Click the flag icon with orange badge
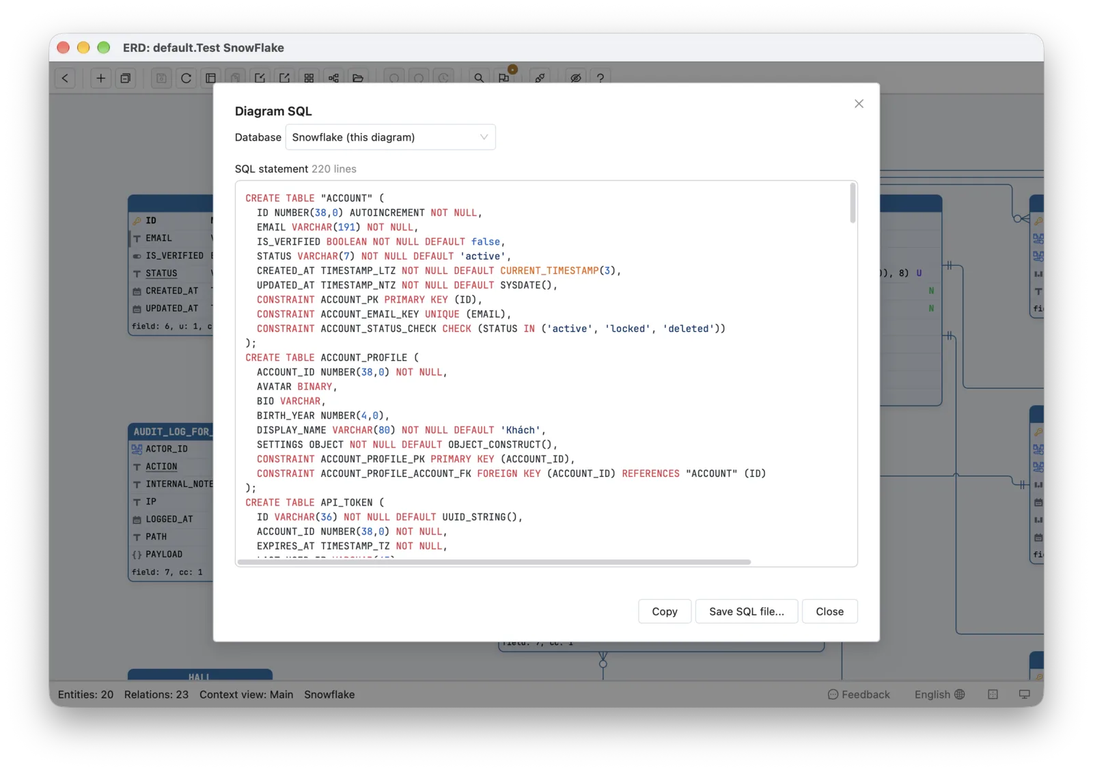The width and height of the screenshot is (1093, 772). [x=504, y=77]
